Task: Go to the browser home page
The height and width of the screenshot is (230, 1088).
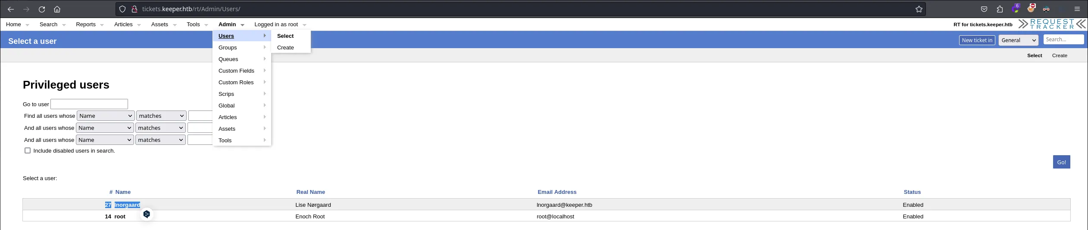Action: pyautogui.click(x=57, y=9)
